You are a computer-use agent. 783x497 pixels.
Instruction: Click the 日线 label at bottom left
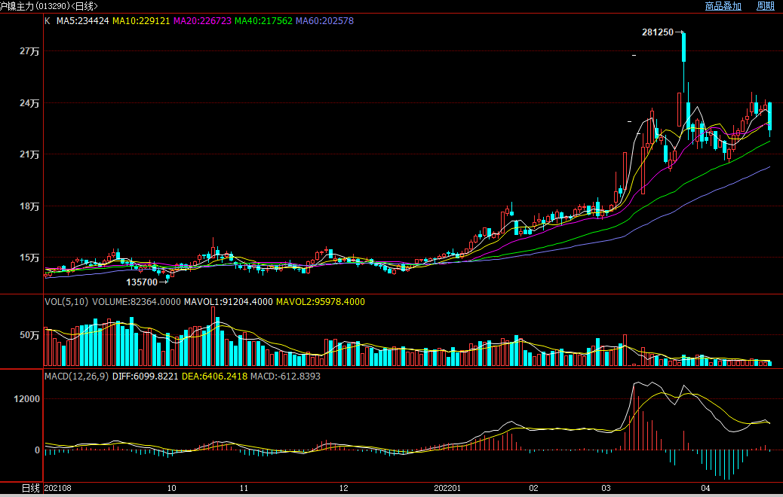coord(30,489)
